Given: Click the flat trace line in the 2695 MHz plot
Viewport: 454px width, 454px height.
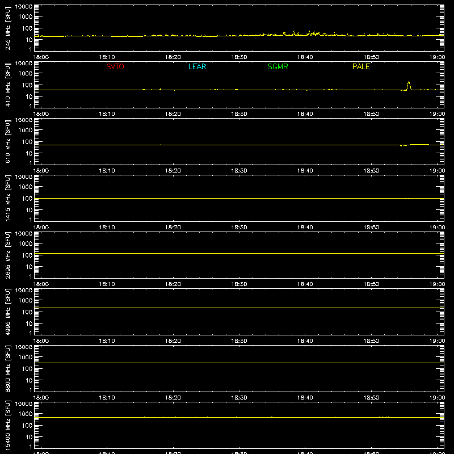Looking at the screenshot, I should 239,253.
